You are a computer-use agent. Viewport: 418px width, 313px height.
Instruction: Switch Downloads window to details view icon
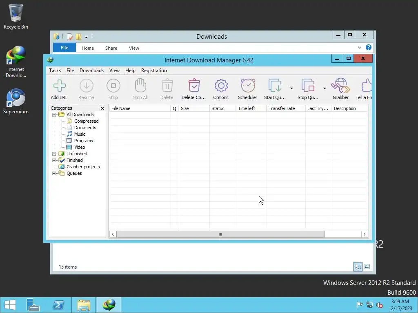pos(358,267)
